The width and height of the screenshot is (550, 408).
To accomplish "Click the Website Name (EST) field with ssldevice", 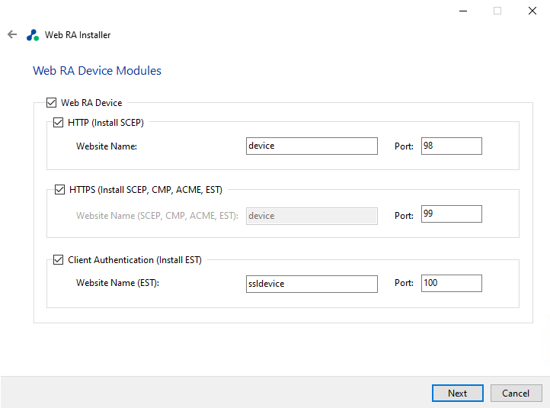I will (312, 284).
